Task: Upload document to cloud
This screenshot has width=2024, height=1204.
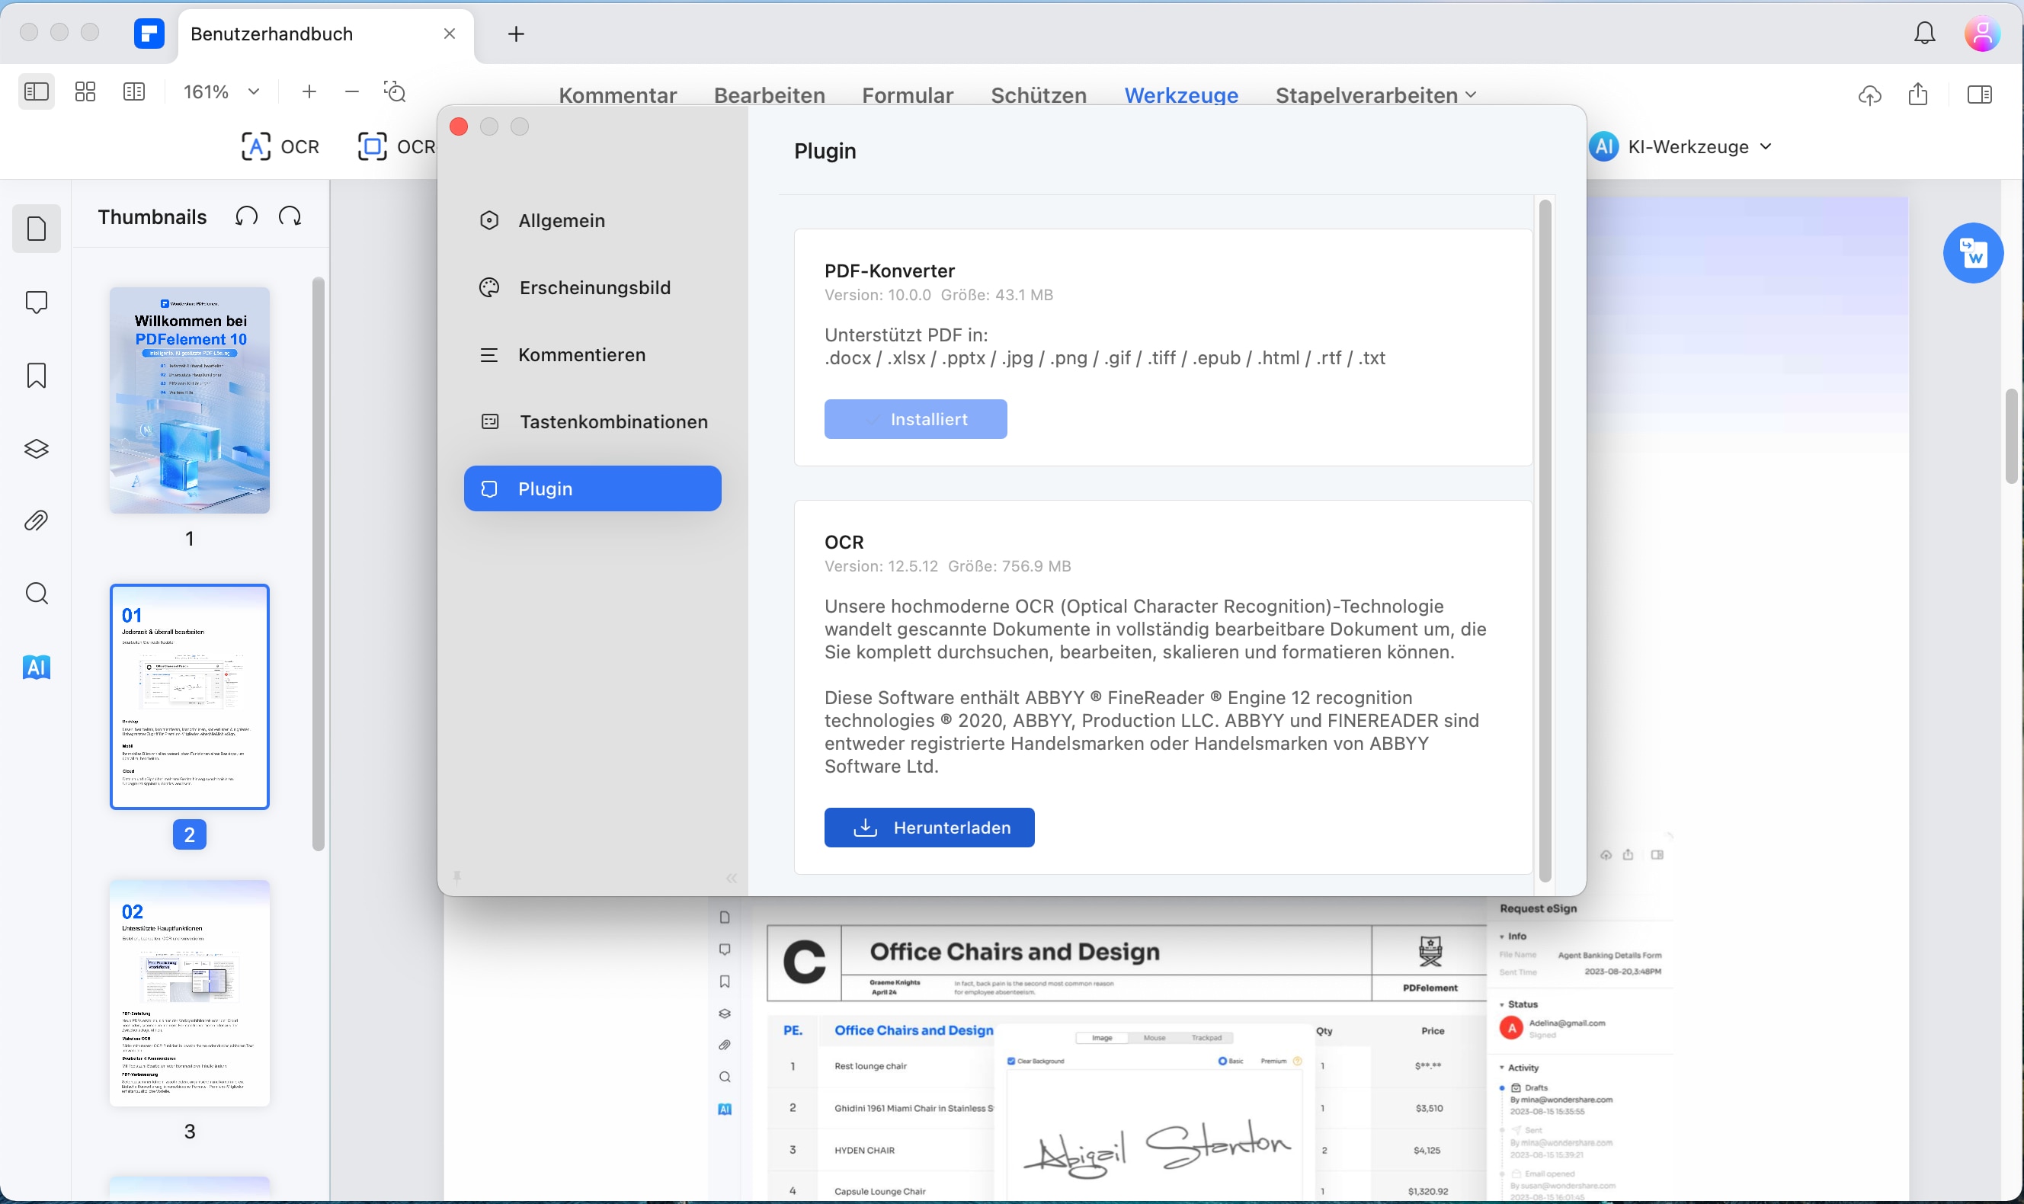Action: click(1870, 94)
